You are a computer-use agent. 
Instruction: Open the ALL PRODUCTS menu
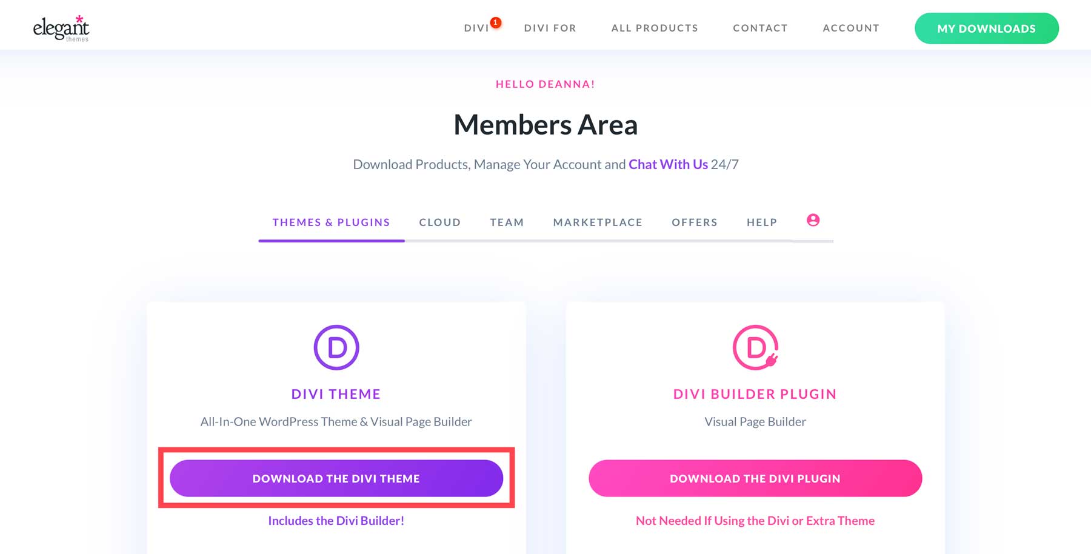(654, 27)
